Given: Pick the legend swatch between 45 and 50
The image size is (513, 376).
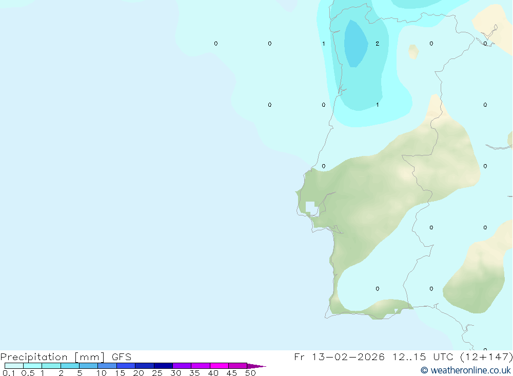Looking at the screenshot, I should coord(238,366).
